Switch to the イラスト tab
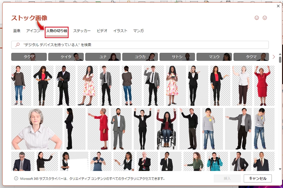283x188 pixels. [x=120, y=31]
